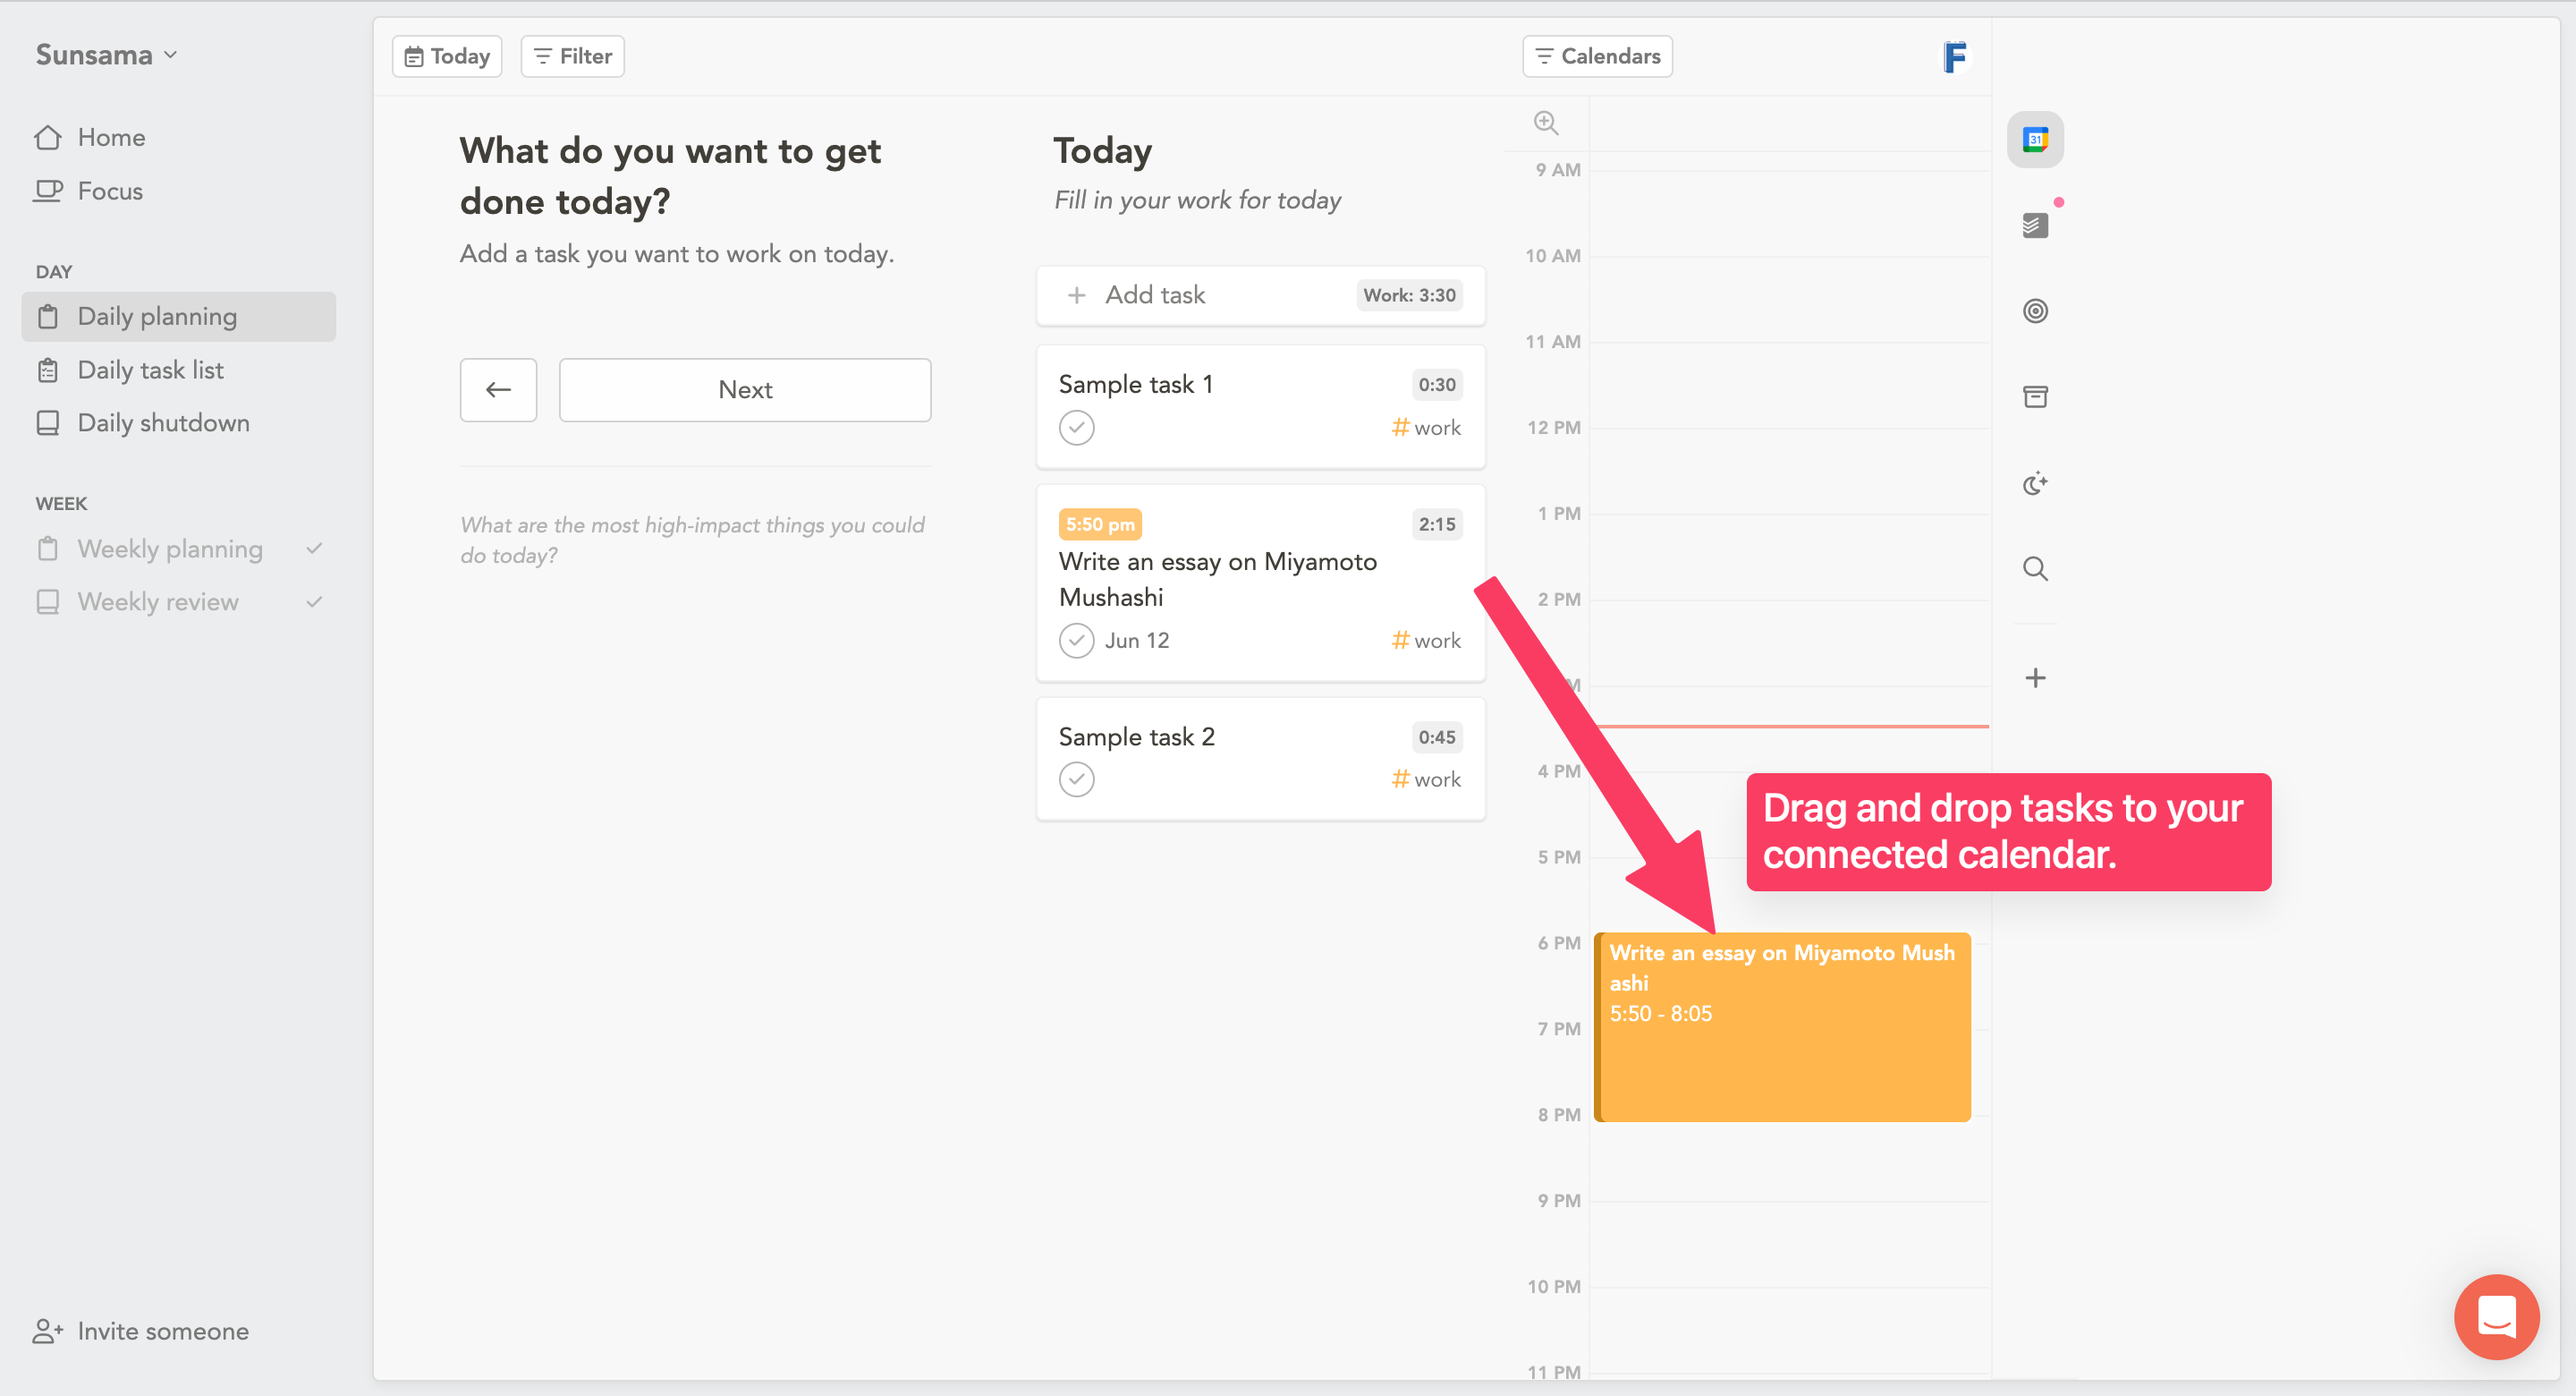This screenshot has height=1396, width=2576.
Task: Click the 9 PM calendar time label
Action: [x=1558, y=1201]
